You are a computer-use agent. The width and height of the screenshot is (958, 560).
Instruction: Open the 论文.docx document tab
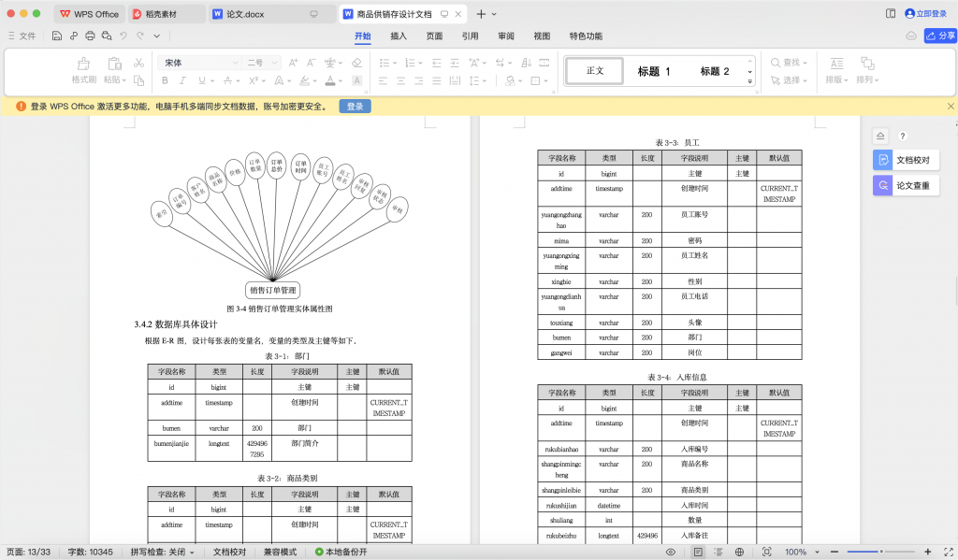(243, 13)
